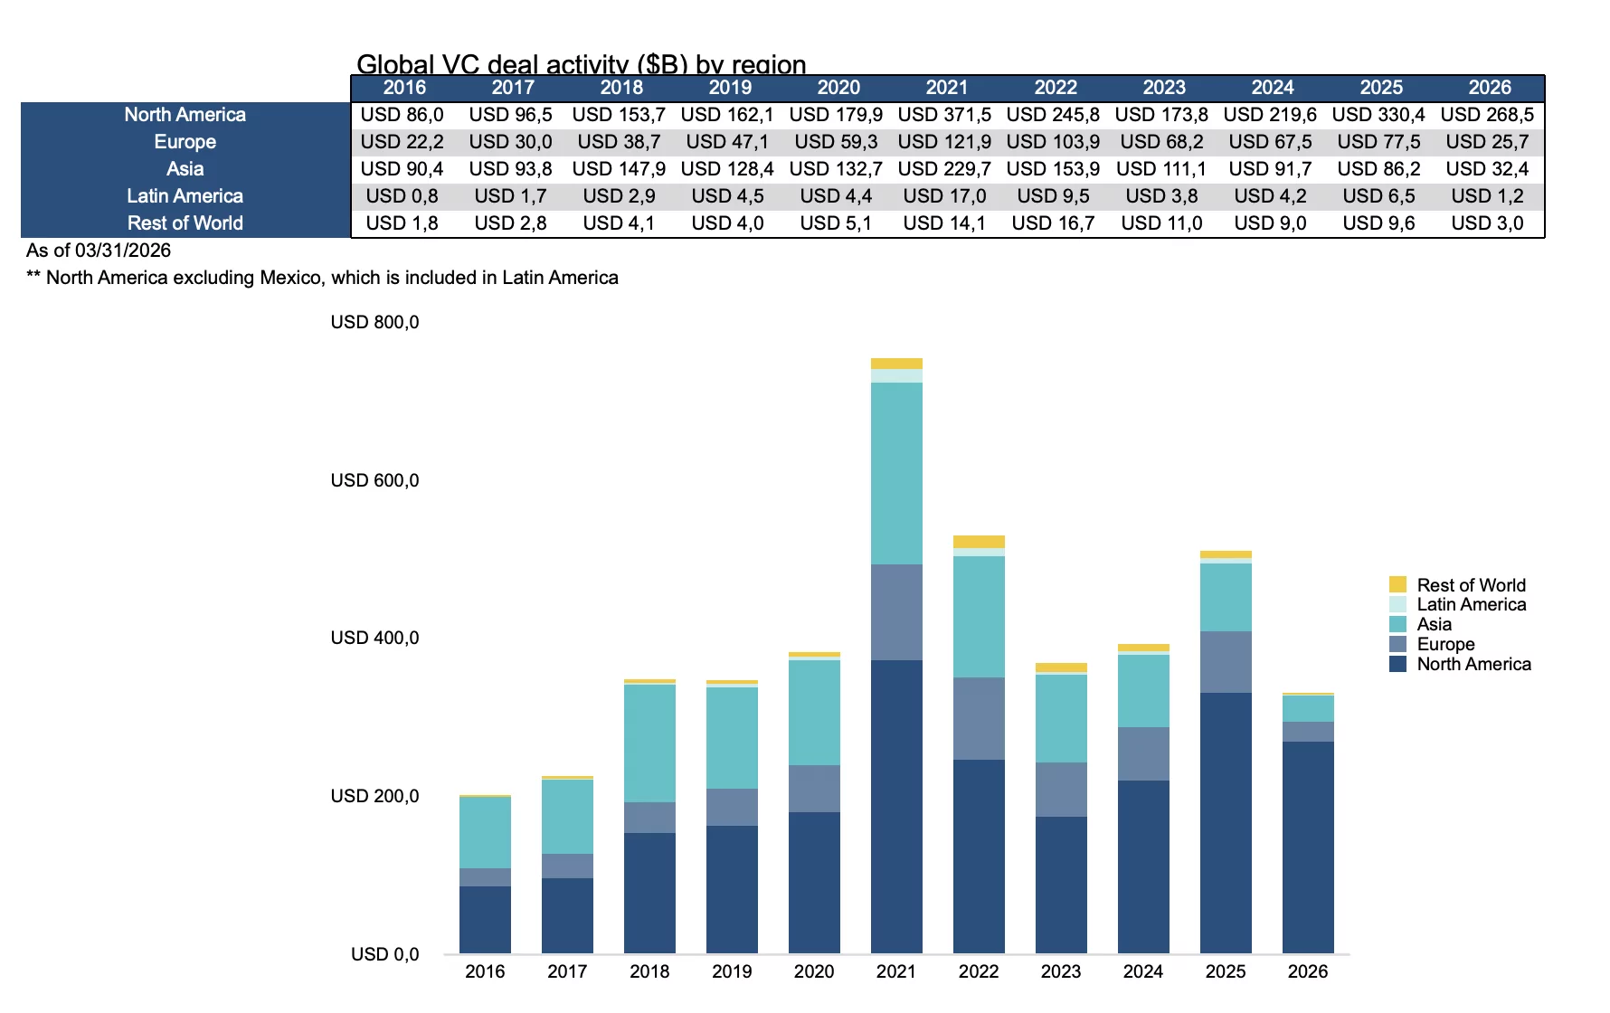Select the USD 371,5 cell for North America 2021
The height and width of the screenshot is (1013, 1610).
tap(944, 115)
